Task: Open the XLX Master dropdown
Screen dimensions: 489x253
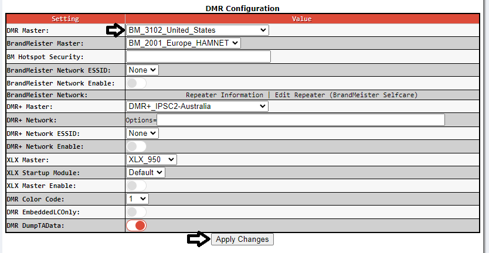Action: point(151,159)
